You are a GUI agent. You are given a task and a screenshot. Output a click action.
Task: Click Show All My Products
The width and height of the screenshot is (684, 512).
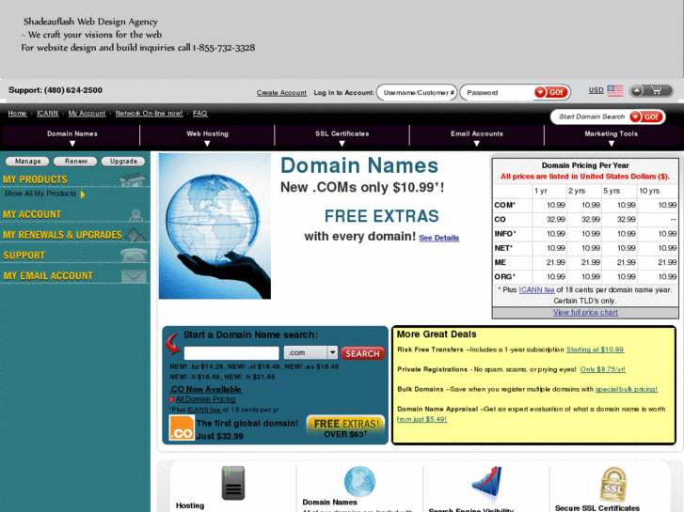40,194
